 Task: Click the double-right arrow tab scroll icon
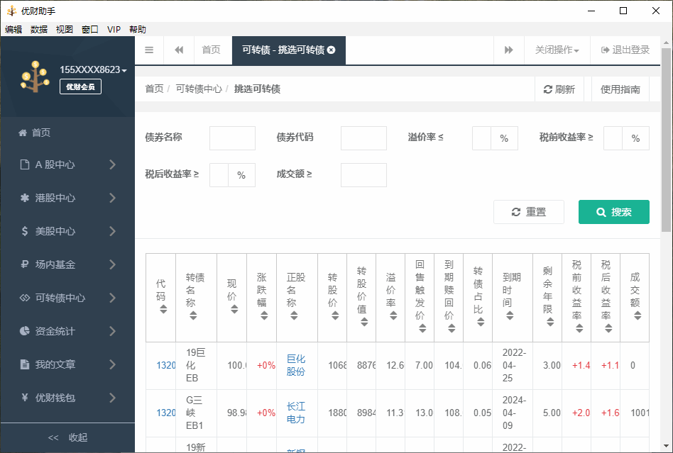tap(508, 50)
